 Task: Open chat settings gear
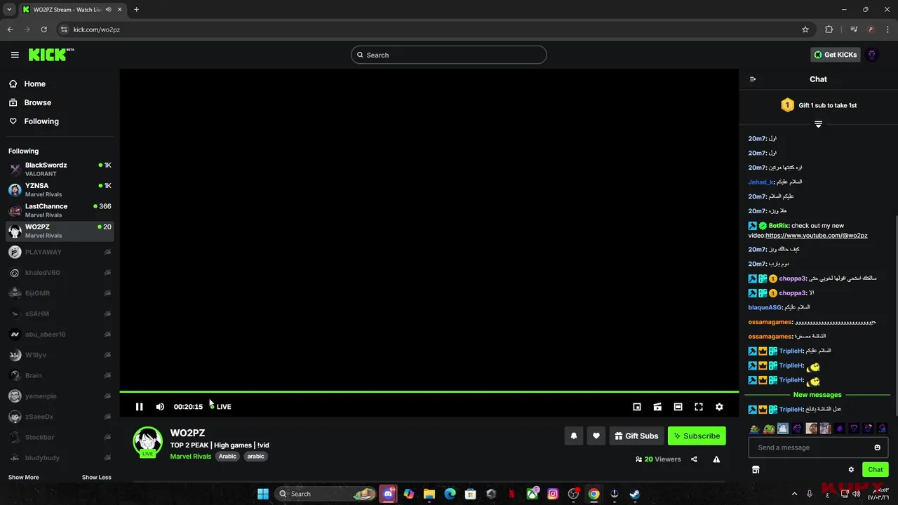click(x=851, y=469)
